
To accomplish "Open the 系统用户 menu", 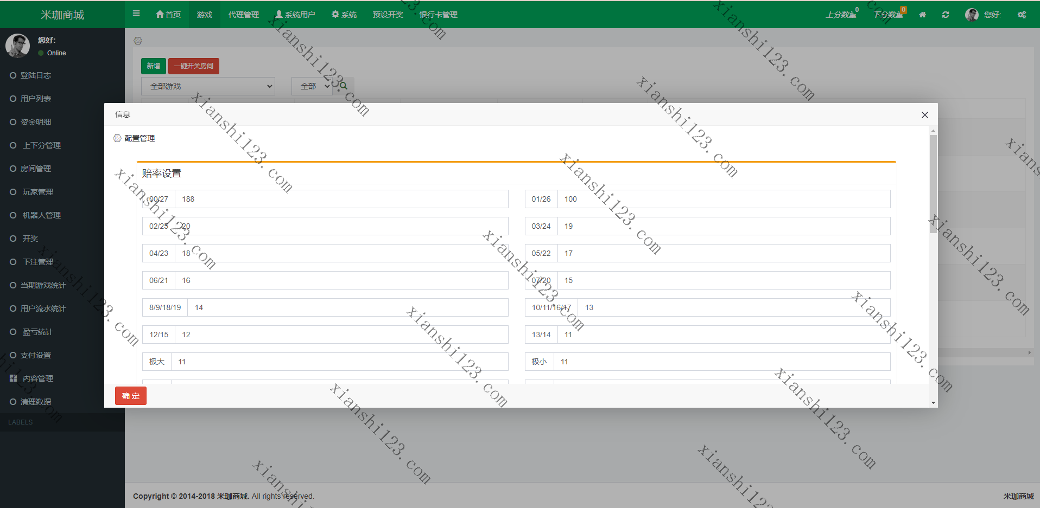I will [295, 15].
